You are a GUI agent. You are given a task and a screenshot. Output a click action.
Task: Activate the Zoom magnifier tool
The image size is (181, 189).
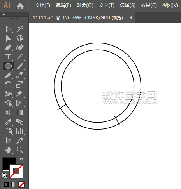tap(20, 150)
